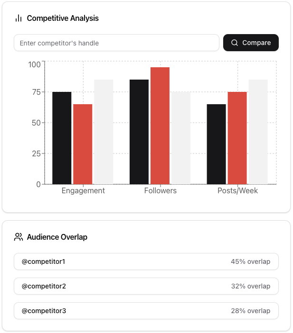Open the @competitor2 overlap row
The image size is (293, 333).
146,286
